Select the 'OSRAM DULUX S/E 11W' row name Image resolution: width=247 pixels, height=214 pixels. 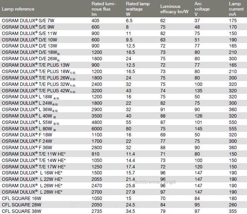(29, 34)
